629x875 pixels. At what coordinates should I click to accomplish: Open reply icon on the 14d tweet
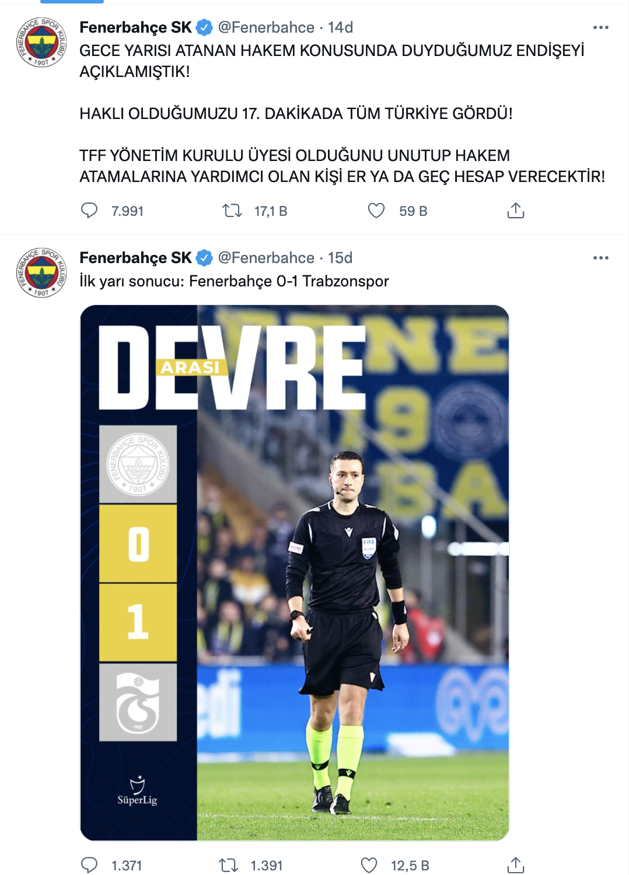(89, 211)
